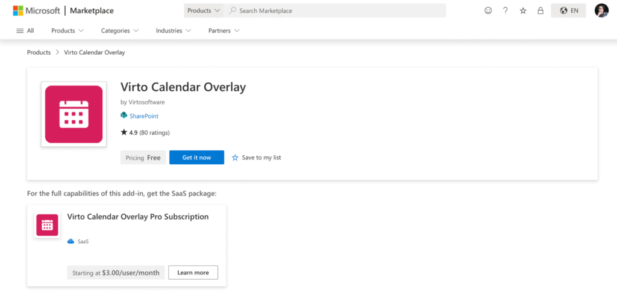
Task: Expand the Products navigation menu
Action: pyautogui.click(x=67, y=31)
